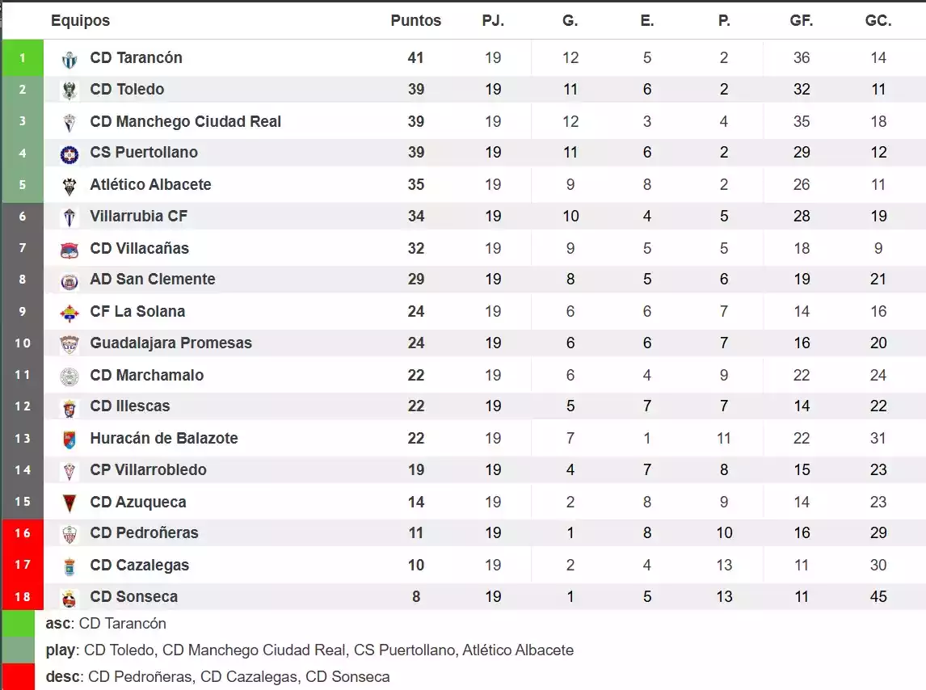The image size is (926, 690).
Task: Click the CS Puertollano crest icon
Action: [x=69, y=154]
